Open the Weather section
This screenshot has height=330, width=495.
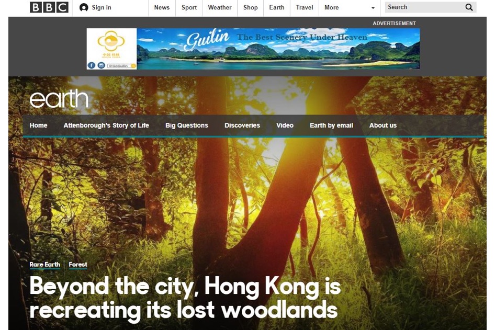pyautogui.click(x=220, y=7)
